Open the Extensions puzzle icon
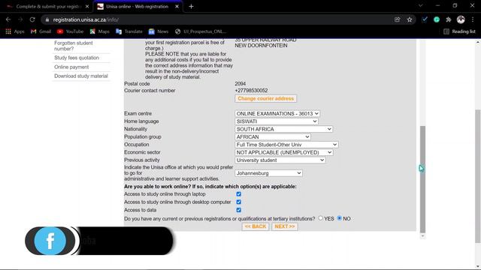The height and width of the screenshot is (270, 481). click(449, 19)
